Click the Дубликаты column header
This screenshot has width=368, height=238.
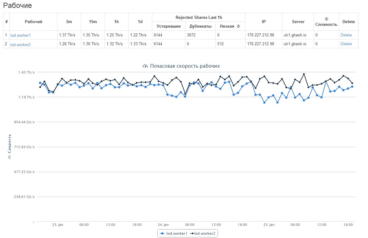(200, 26)
